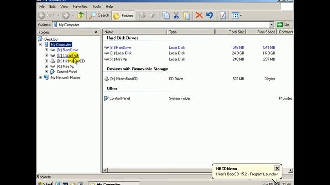Screen dimensions: 330x185
Task: Open the Forward history dropdown arrow
Action: pyautogui.click(x=73, y=15)
